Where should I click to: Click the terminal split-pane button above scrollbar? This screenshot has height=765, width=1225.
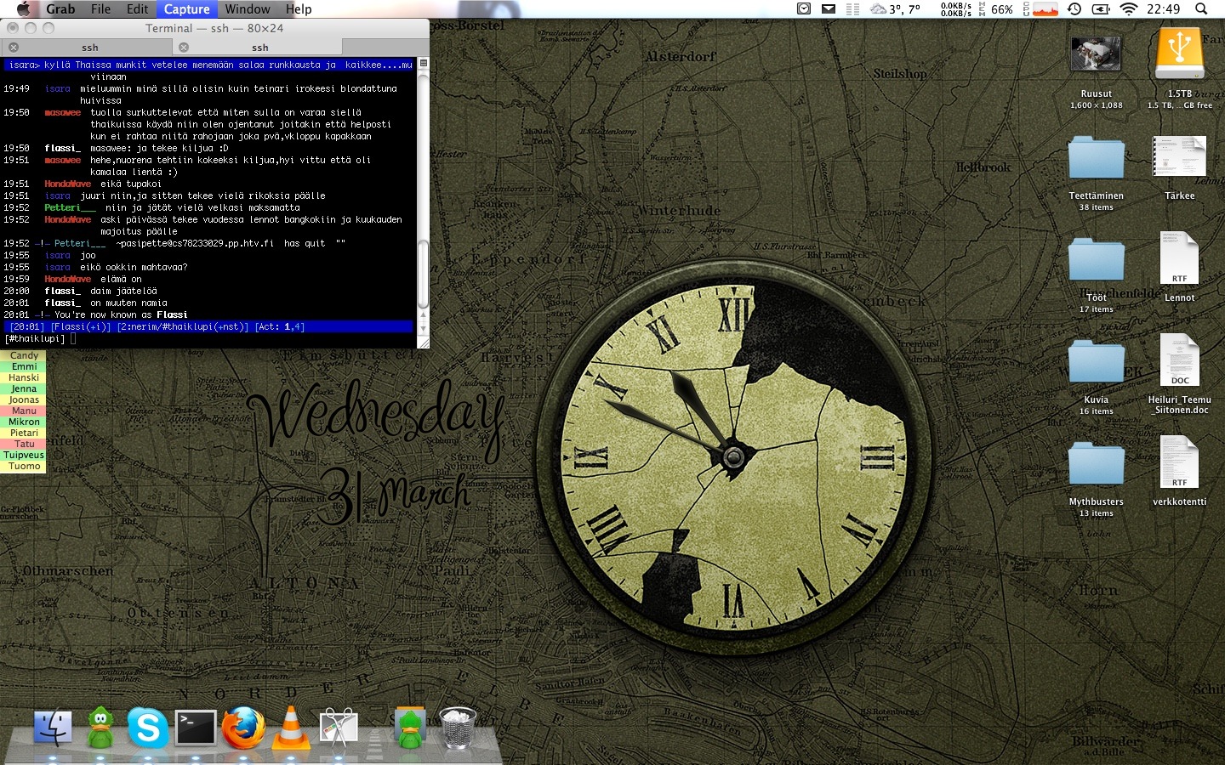pos(423,64)
